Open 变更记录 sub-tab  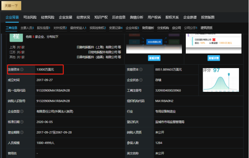coord(116,28)
